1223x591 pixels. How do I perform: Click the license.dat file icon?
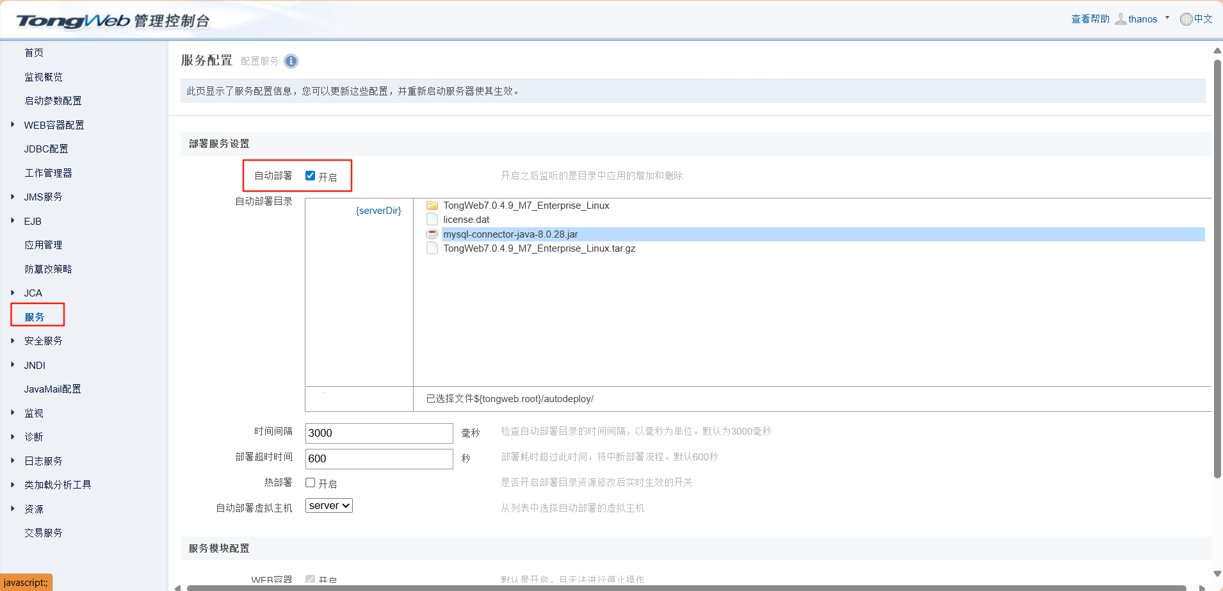tap(432, 219)
